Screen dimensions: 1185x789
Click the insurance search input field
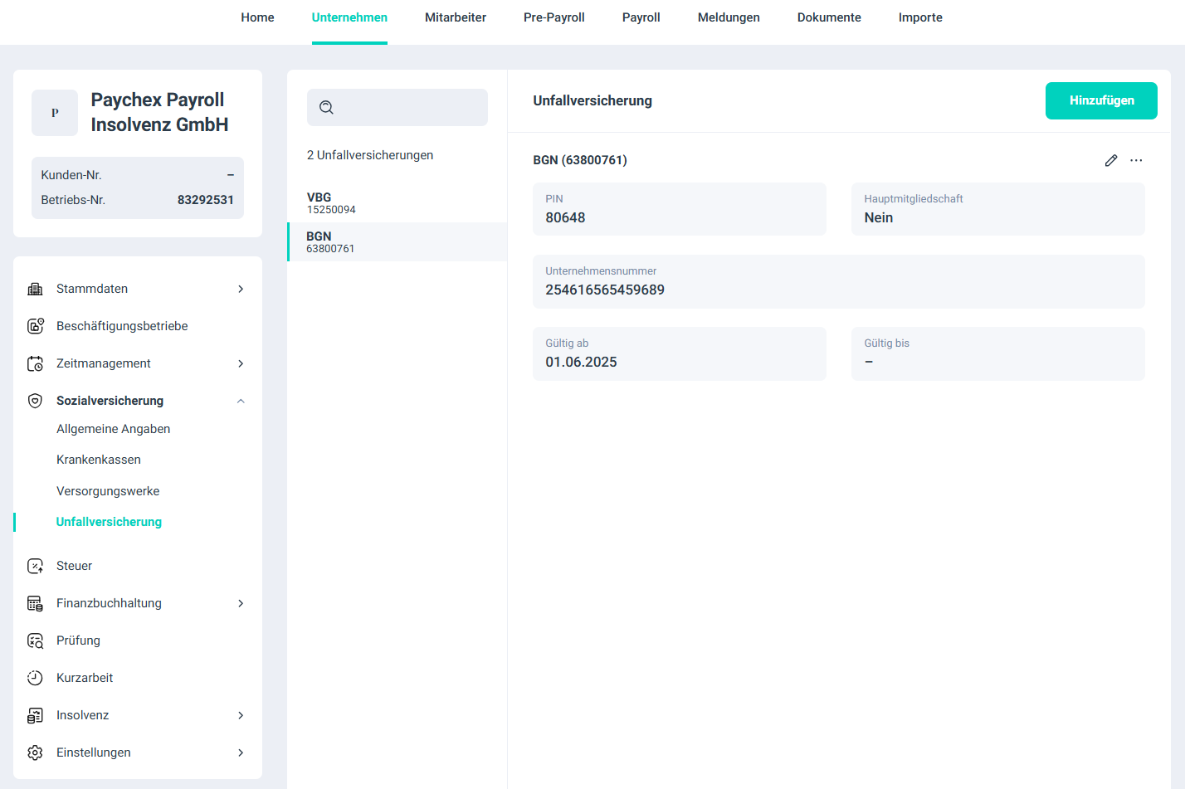(x=407, y=108)
